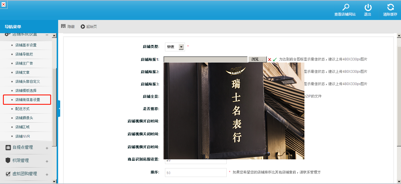Expand 虚拟团购管理 with the plus sign
This screenshot has height=184, width=401.
[47, 175]
